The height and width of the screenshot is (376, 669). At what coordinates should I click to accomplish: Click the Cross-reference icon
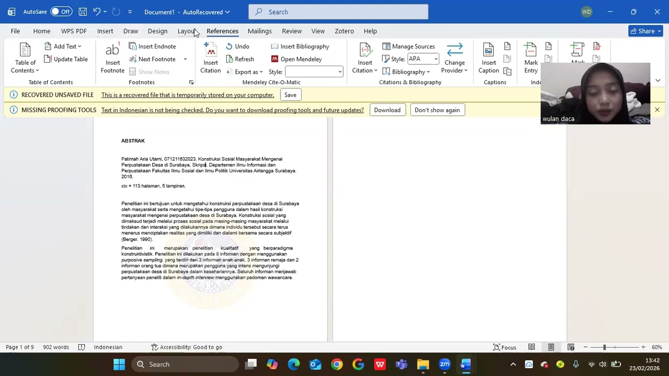coord(507,71)
